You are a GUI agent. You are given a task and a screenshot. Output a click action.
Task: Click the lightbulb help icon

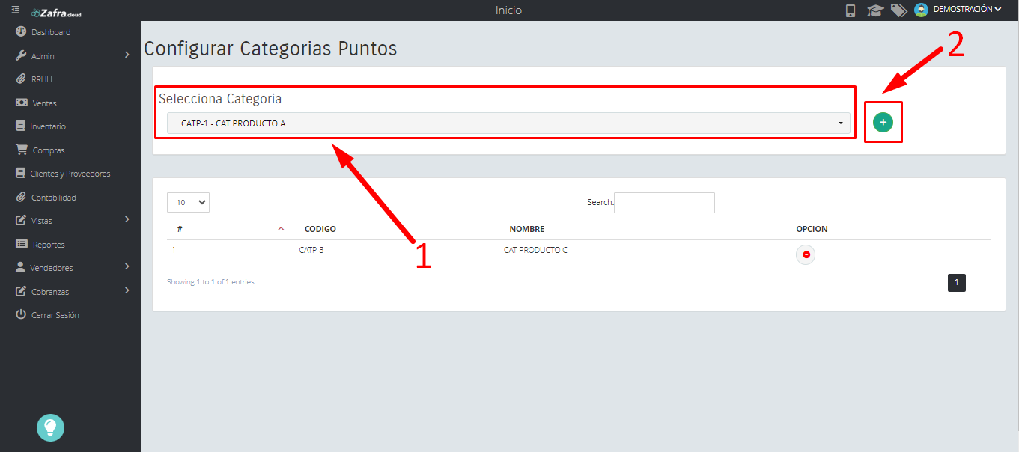click(x=50, y=427)
